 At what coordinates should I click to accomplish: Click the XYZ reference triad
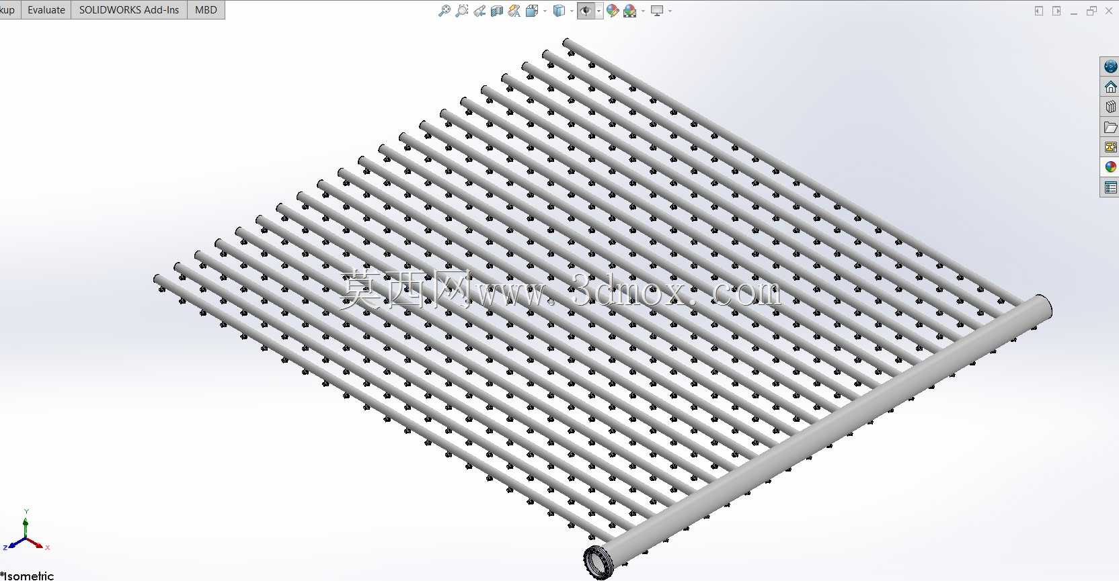(x=26, y=531)
